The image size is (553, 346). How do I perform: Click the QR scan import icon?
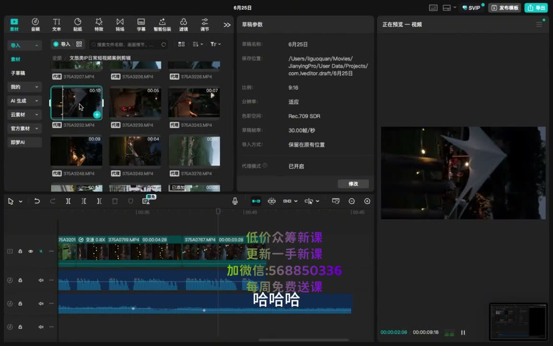coord(79,44)
